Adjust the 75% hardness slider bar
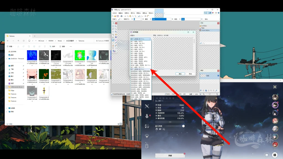Image resolution: width=283 pixels, height=159 pixels. tap(161, 19)
